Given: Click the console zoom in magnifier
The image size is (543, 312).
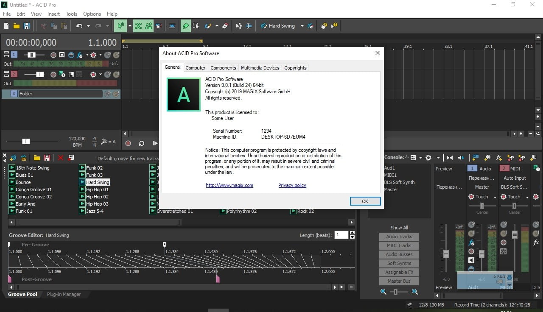Looking at the screenshot, I should click(x=414, y=292).
